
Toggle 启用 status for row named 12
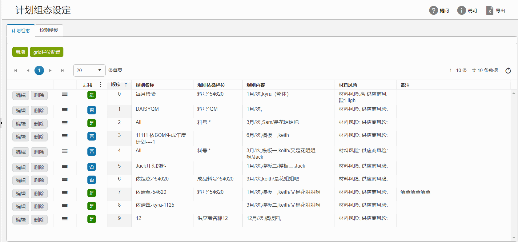[x=92, y=219]
